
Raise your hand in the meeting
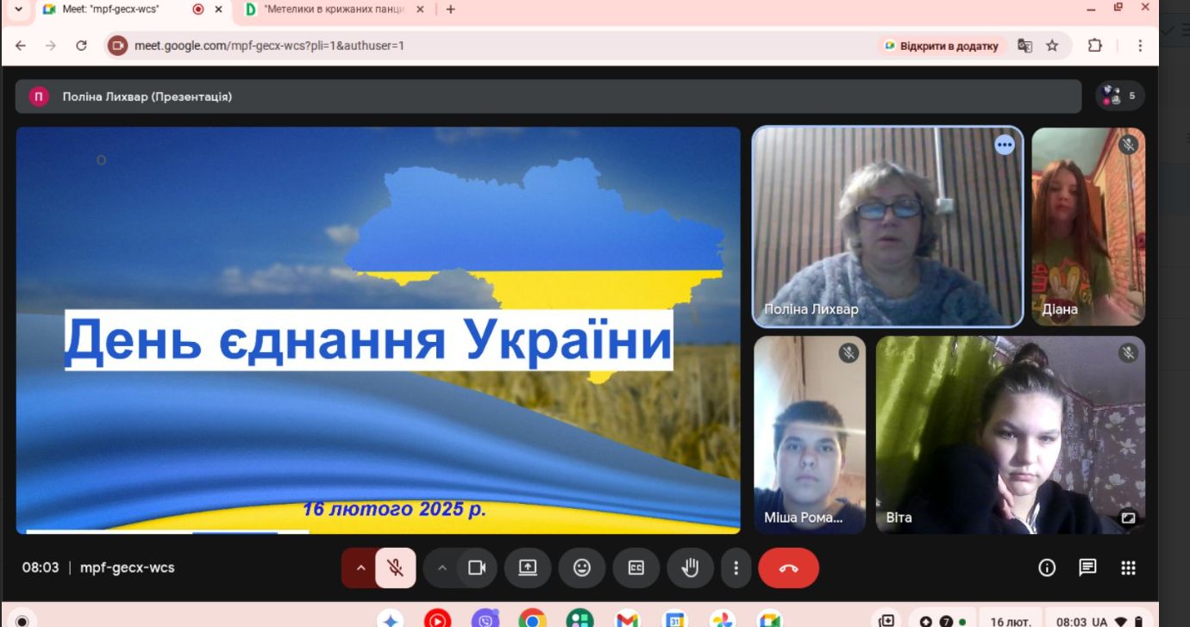(x=690, y=568)
